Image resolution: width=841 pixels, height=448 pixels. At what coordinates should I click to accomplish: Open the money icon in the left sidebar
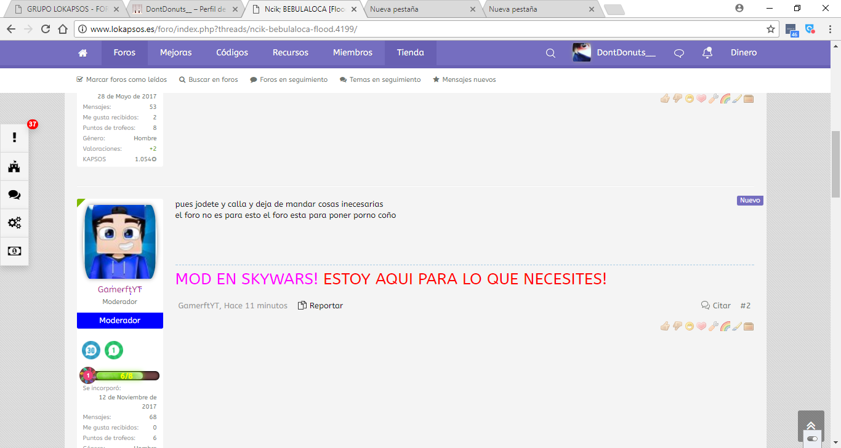pos(14,251)
